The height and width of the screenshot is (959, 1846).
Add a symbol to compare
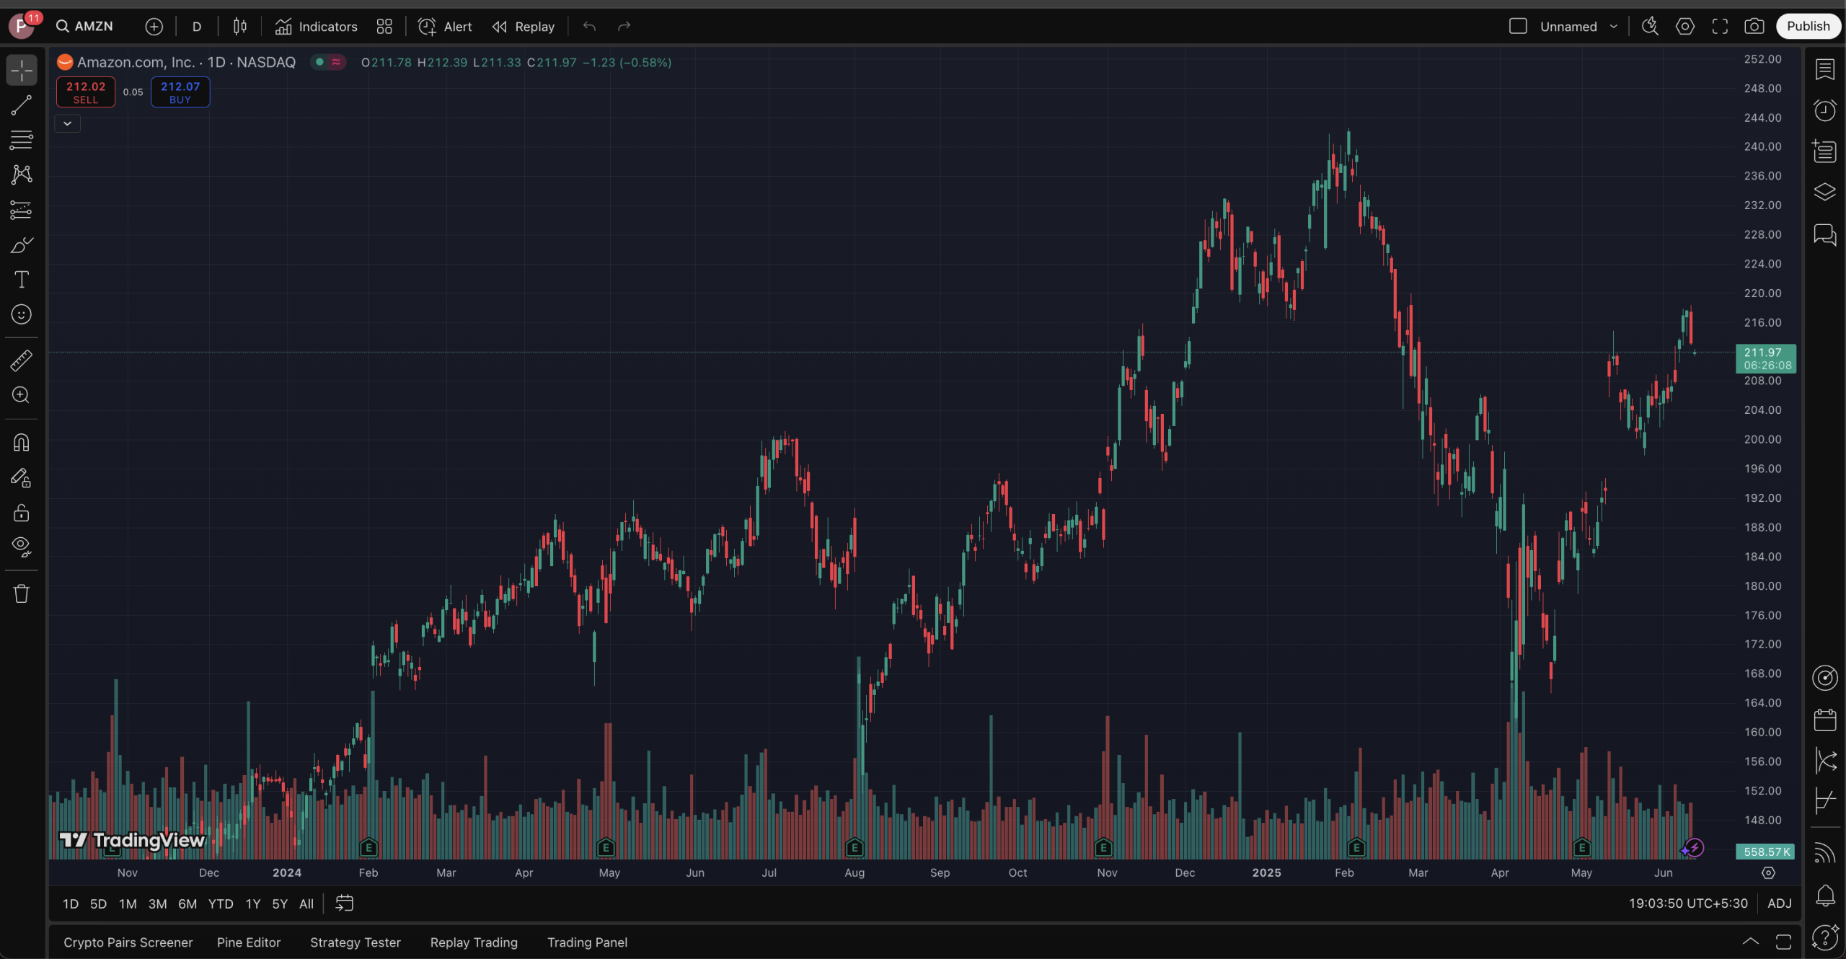click(154, 27)
